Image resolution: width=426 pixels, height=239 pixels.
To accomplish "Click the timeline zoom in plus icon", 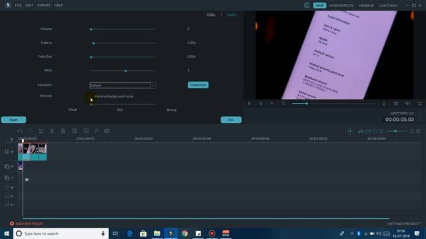I will coord(381,131).
